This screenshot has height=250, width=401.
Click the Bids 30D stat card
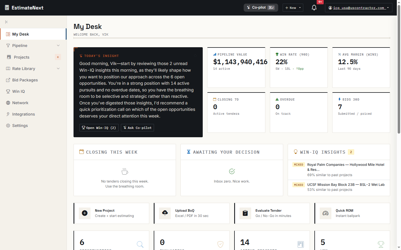[x=361, y=112]
